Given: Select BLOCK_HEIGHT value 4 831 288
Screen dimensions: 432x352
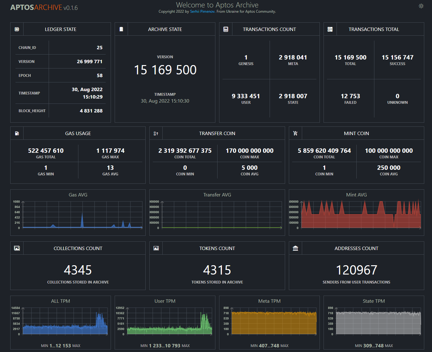Looking at the screenshot, I should 91,111.
